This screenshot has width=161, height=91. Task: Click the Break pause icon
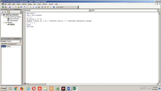pyautogui.click(x=33, y=7)
